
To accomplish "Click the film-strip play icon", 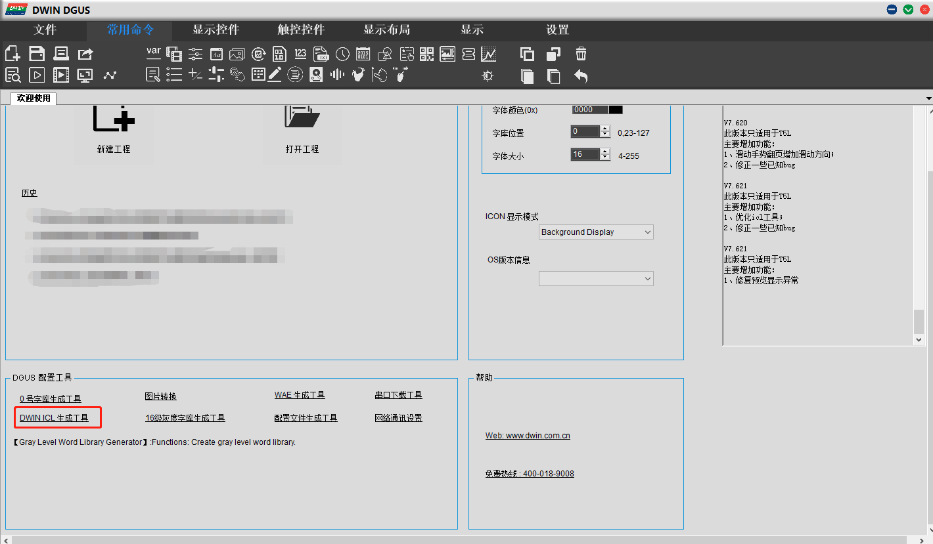I will [61, 75].
